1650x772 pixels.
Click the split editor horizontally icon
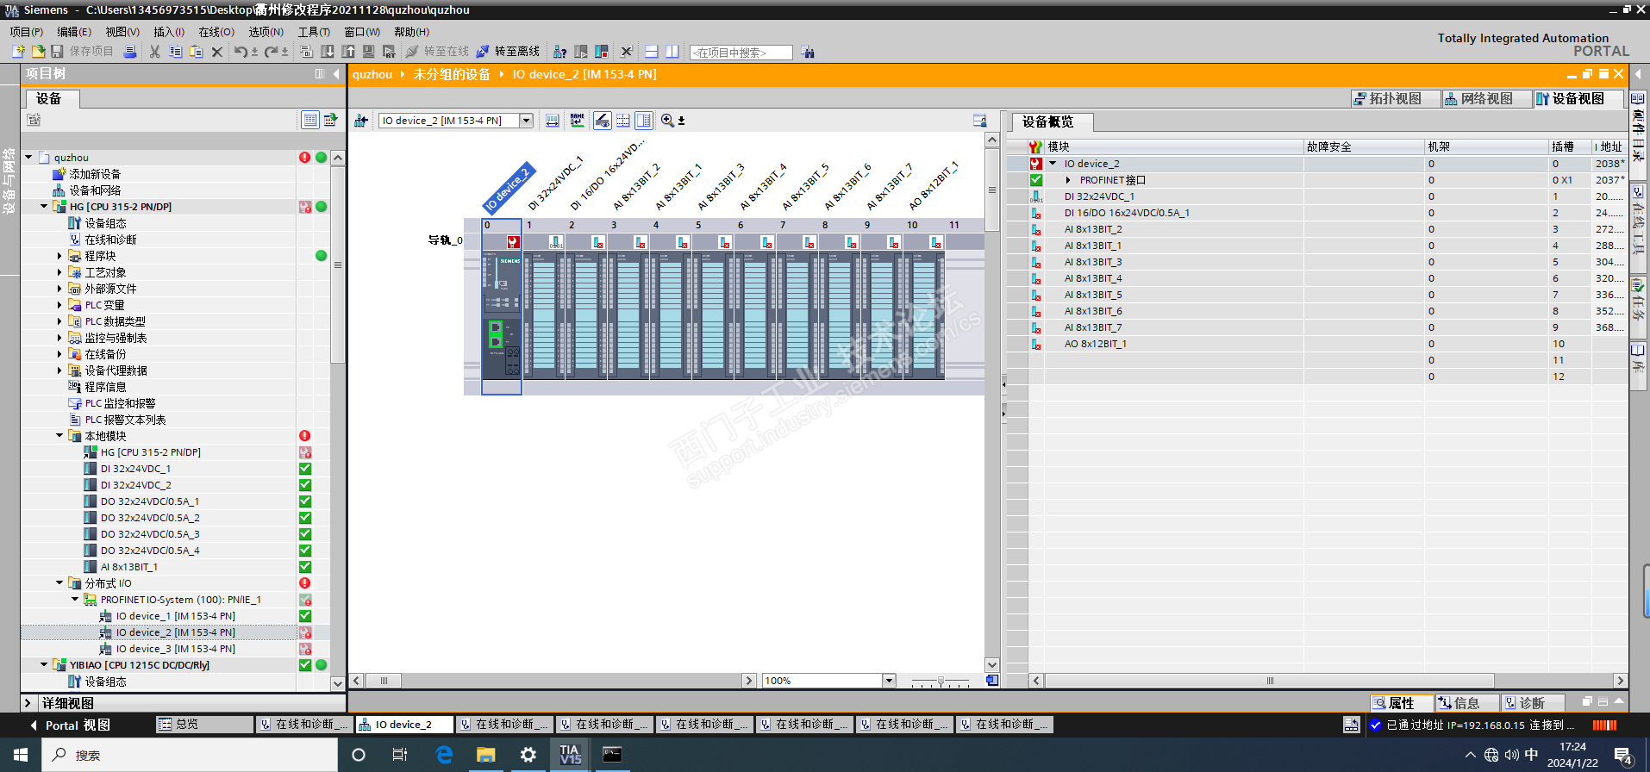tap(652, 52)
